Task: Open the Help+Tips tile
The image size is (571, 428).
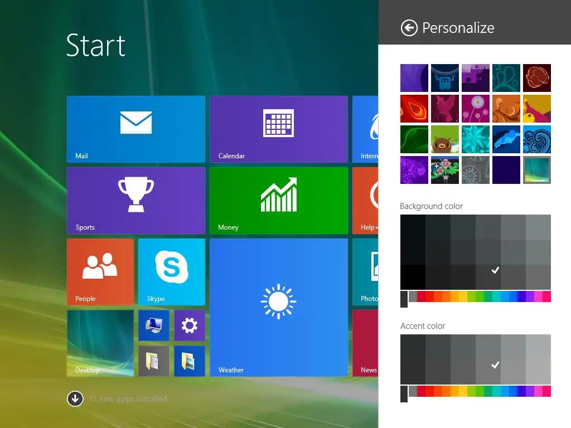Action: tap(365, 201)
